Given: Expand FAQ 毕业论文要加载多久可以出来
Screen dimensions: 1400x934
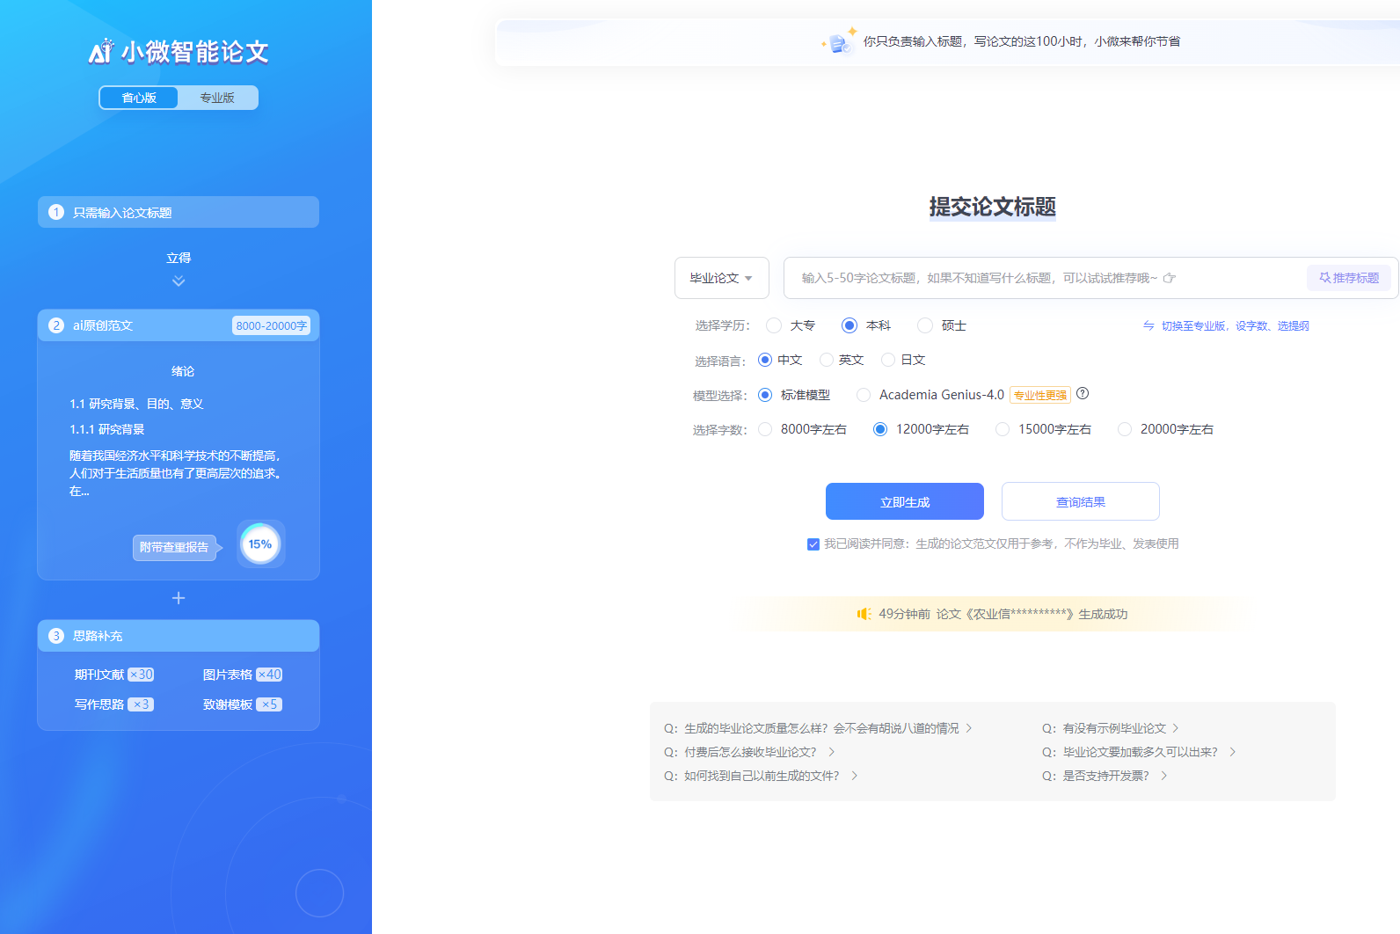Looking at the screenshot, I should (x=1139, y=752).
